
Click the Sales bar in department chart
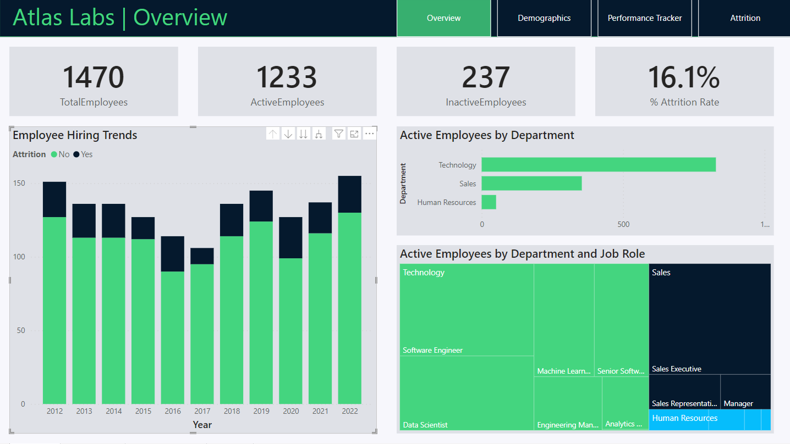531,184
